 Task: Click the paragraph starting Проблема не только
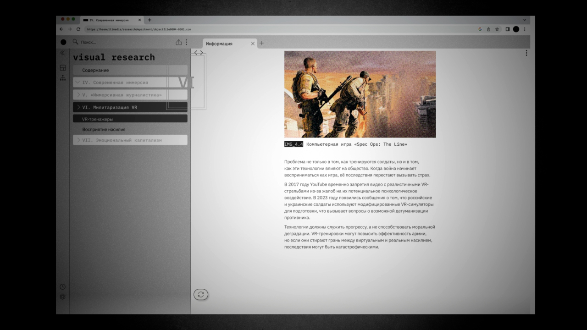[x=357, y=169]
